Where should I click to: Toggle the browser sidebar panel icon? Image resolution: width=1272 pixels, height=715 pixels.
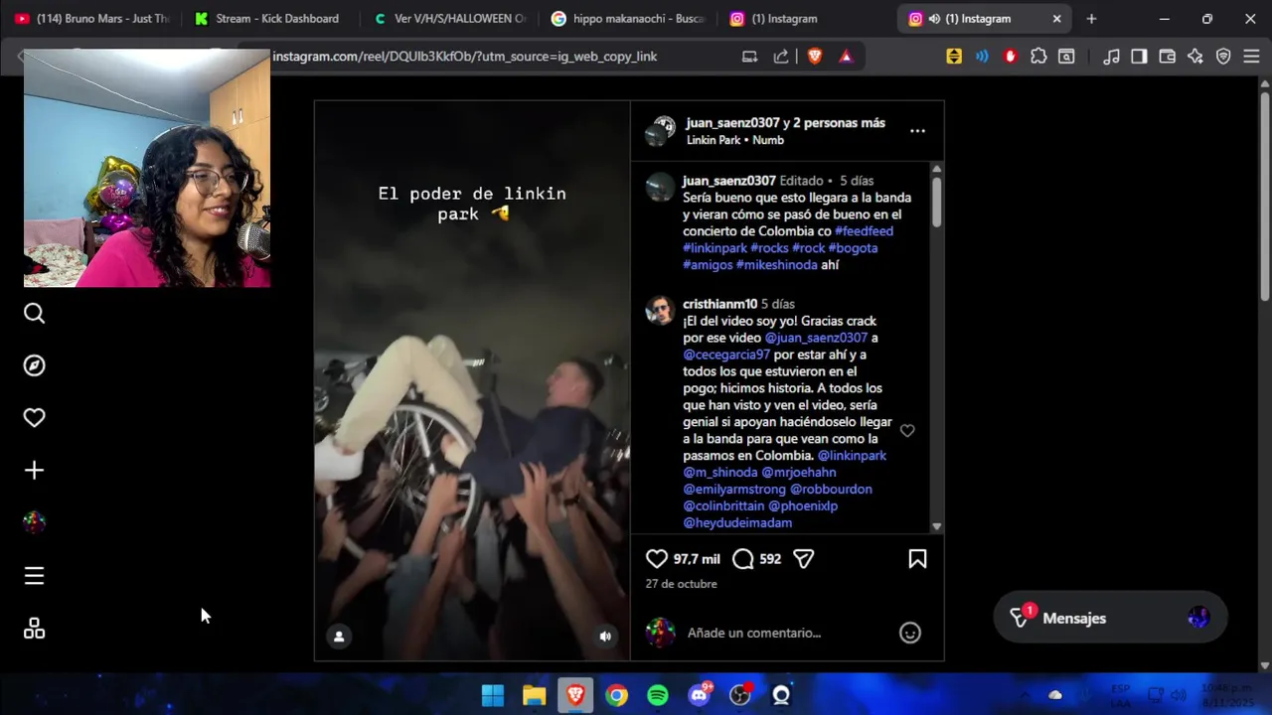1140,57
